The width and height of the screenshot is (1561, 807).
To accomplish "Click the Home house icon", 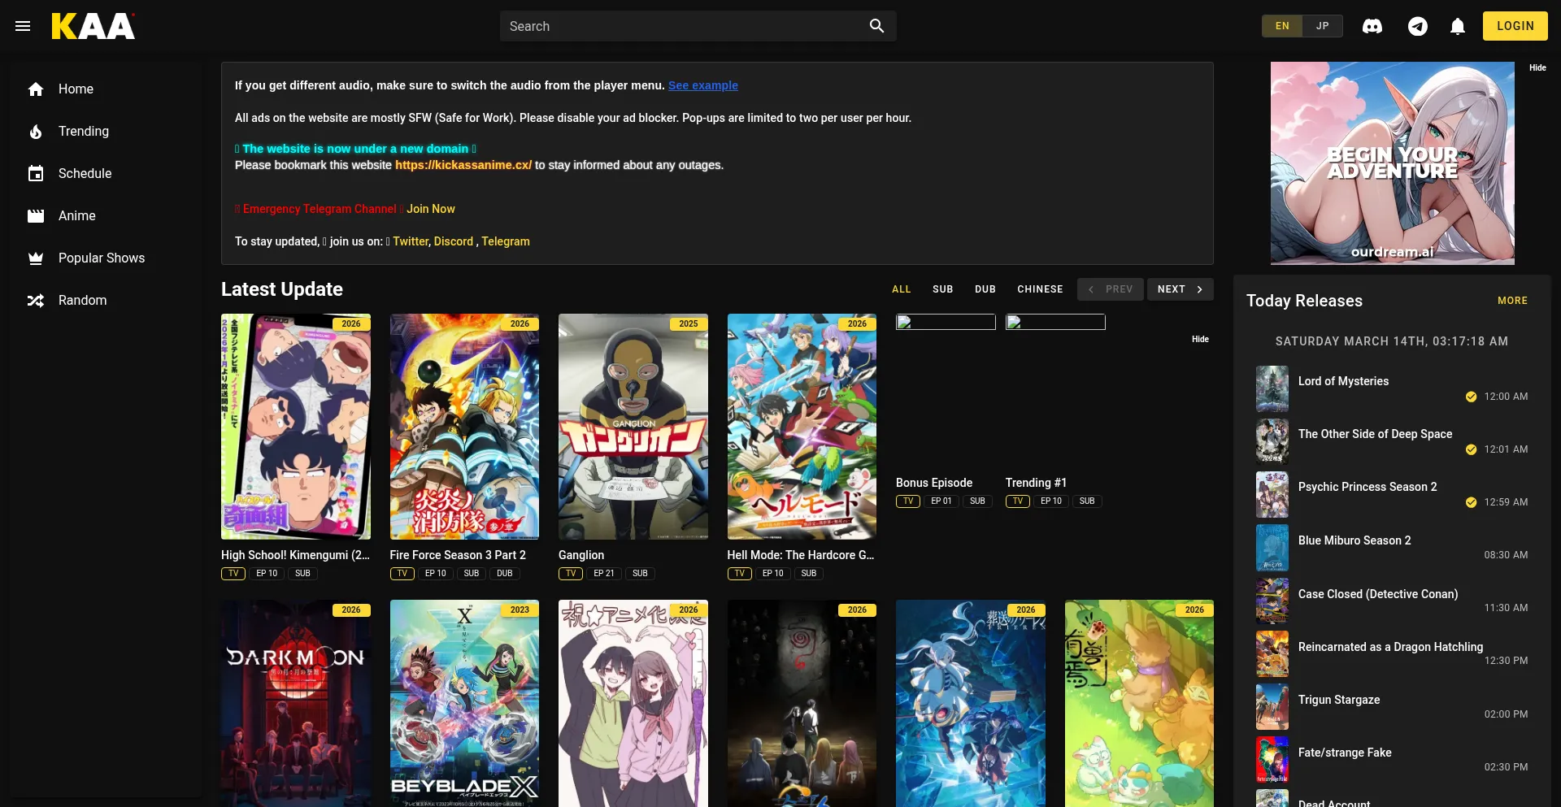I will tap(36, 89).
